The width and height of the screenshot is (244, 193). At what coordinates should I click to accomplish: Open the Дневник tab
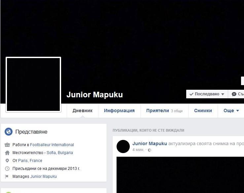(83, 111)
